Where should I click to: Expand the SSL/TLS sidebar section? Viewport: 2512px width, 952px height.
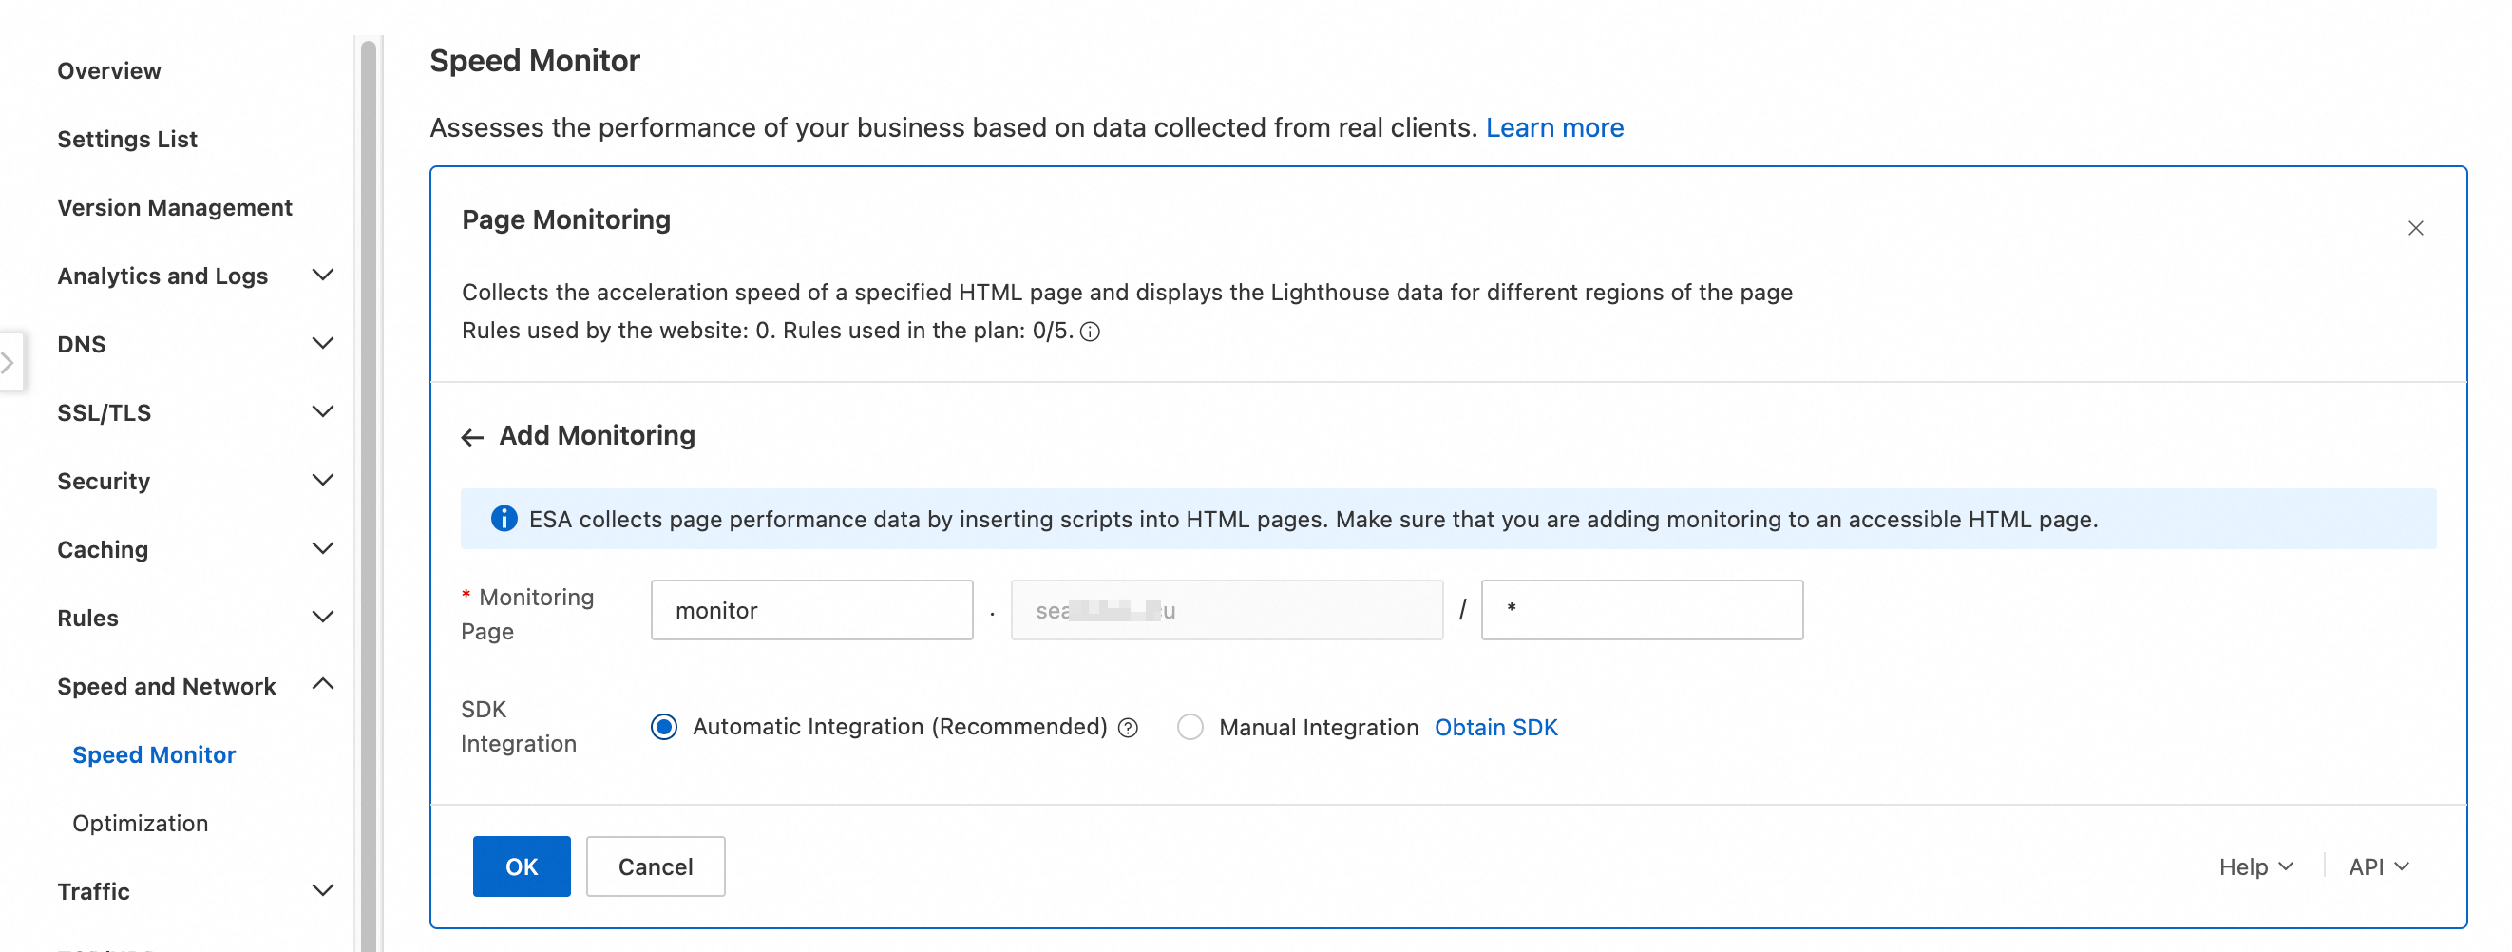click(x=322, y=411)
